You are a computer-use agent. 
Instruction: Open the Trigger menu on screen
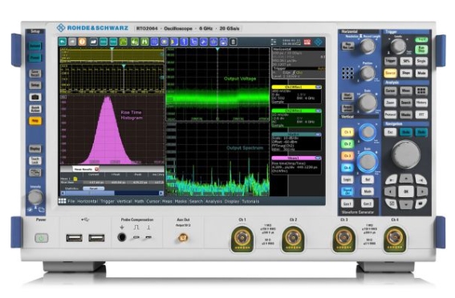click(x=107, y=201)
